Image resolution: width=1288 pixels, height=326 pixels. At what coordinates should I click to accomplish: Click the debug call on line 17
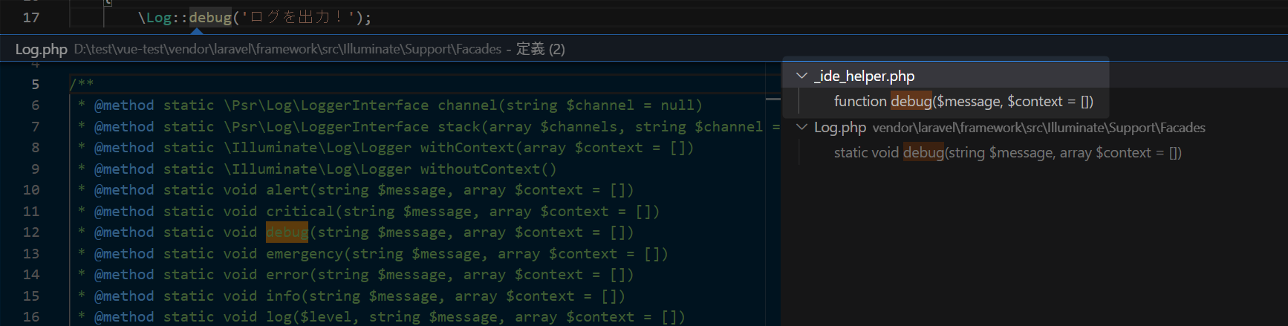pos(210,17)
